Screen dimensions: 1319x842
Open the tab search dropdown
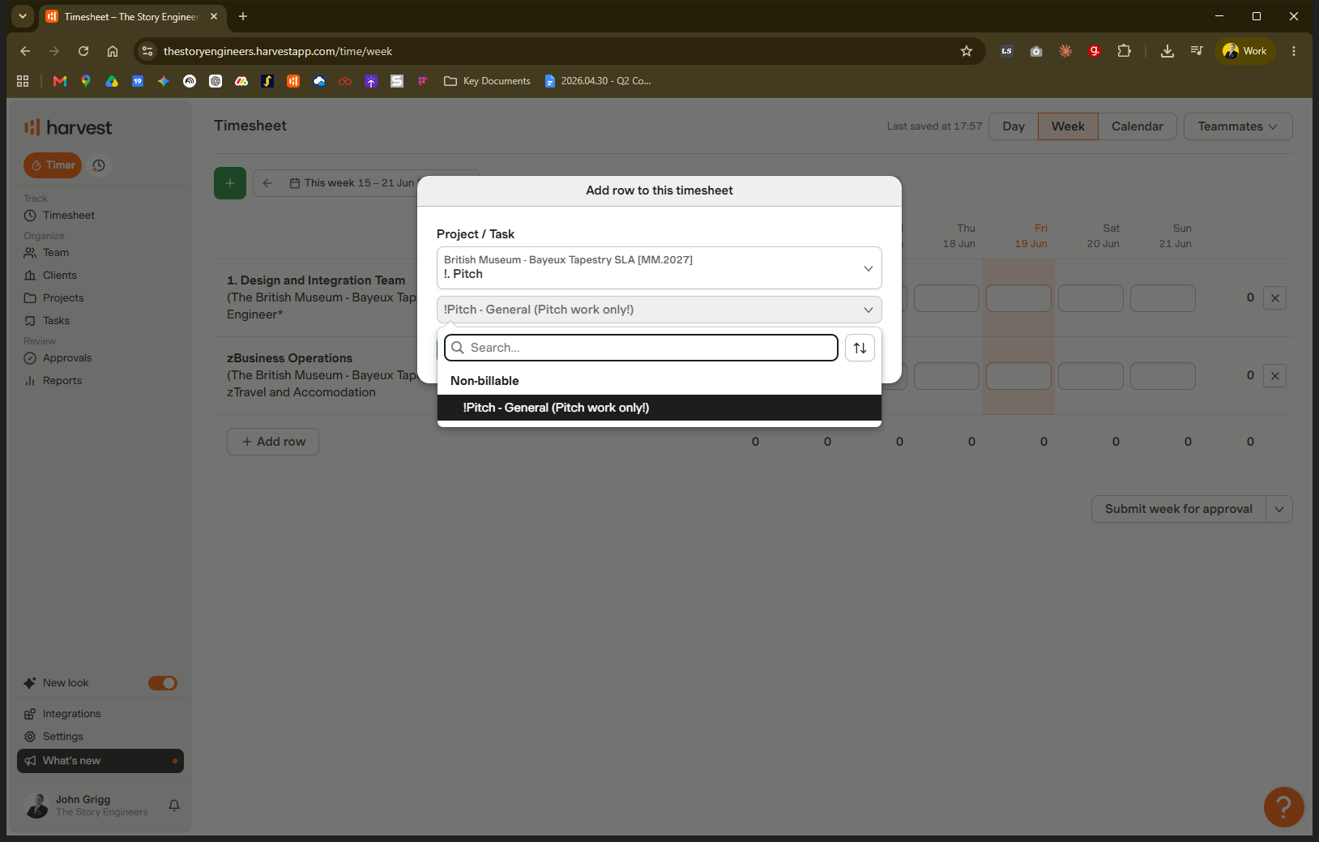point(23,16)
